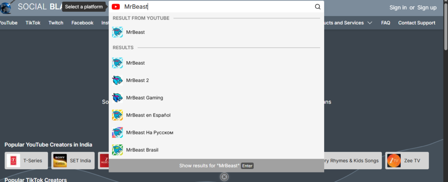Open the Facebook navigation item
This screenshot has width=448, height=182.
(82, 23)
